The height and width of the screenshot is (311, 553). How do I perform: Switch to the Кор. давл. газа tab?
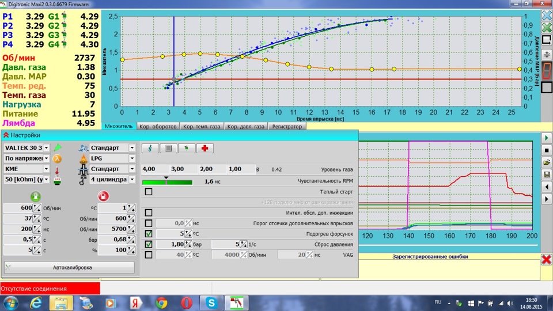tap(245, 126)
